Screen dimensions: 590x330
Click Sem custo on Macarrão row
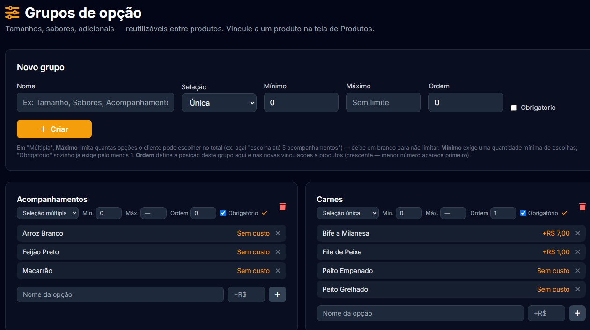click(253, 271)
